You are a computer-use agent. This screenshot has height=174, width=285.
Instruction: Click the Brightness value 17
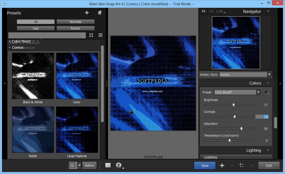click(266, 105)
